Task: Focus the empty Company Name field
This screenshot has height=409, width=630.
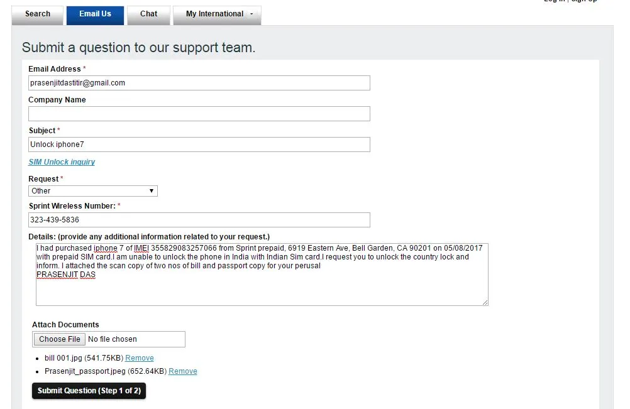Action: point(199,114)
